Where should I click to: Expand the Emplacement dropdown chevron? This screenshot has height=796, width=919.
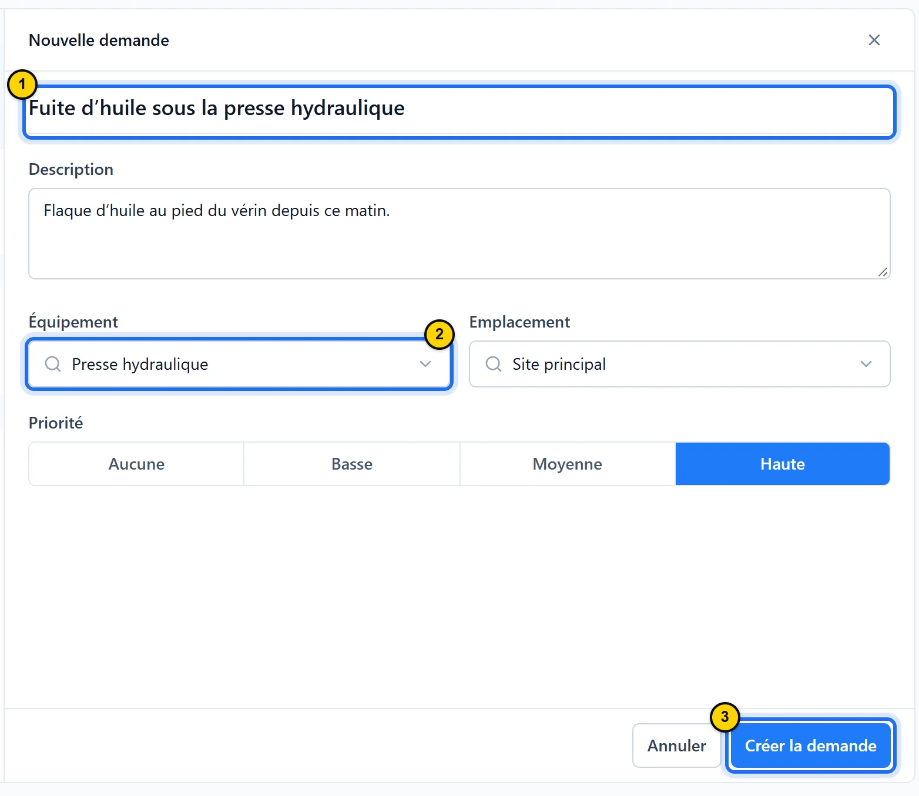pos(866,364)
